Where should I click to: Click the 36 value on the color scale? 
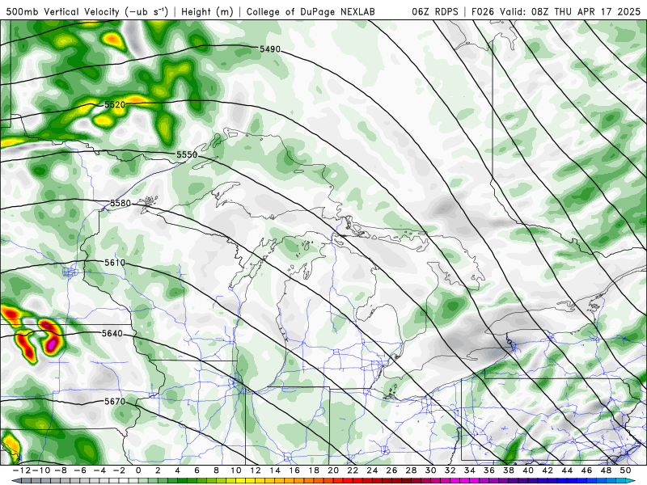click(489, 470)
